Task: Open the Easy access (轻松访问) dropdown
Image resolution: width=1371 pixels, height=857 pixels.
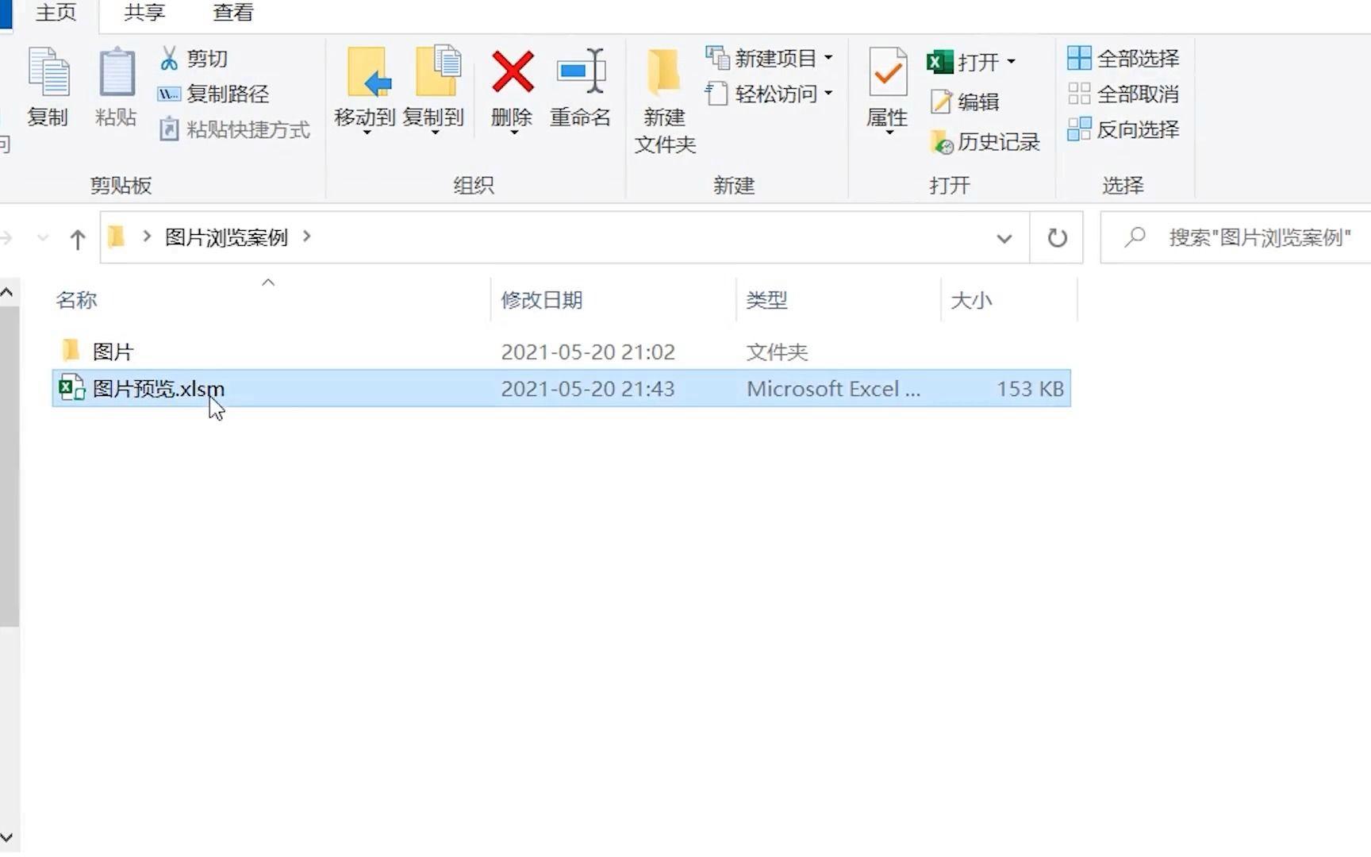Action: [x=770, y=94]
